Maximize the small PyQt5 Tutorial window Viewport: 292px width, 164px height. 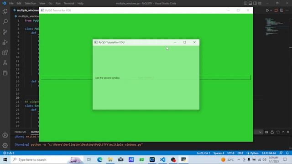click(x=184, y=42)
